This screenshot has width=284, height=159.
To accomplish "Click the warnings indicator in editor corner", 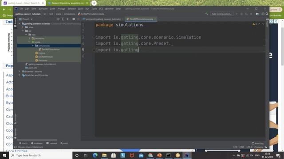I will [255, 24].
